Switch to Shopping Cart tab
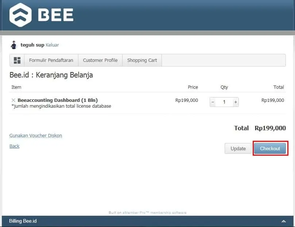The image size is (295, 227). pyautogui.click(x=142, y=60)
